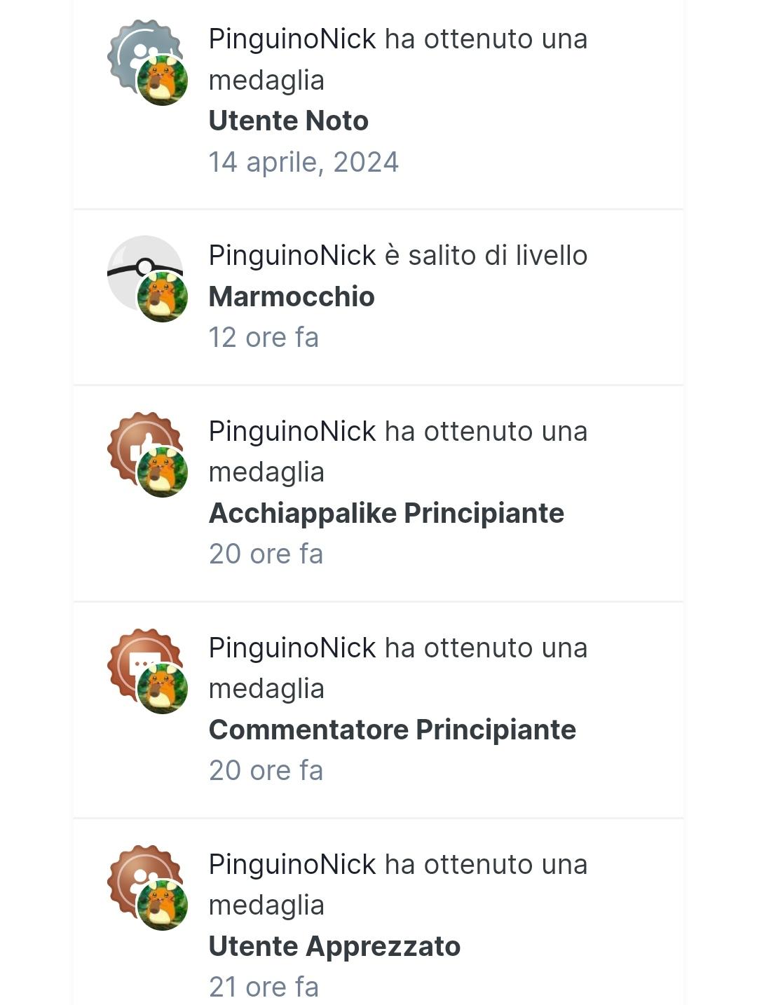Click the 21 ore fa timestamp
757x1005 pixels.
(264, 987)
